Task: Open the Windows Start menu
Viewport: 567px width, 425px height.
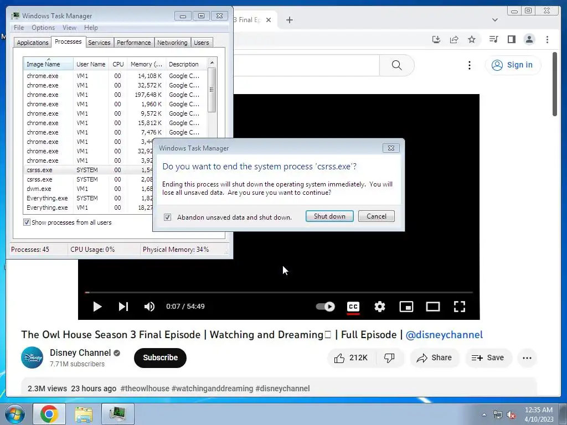Action: click(x=15, y=414)
